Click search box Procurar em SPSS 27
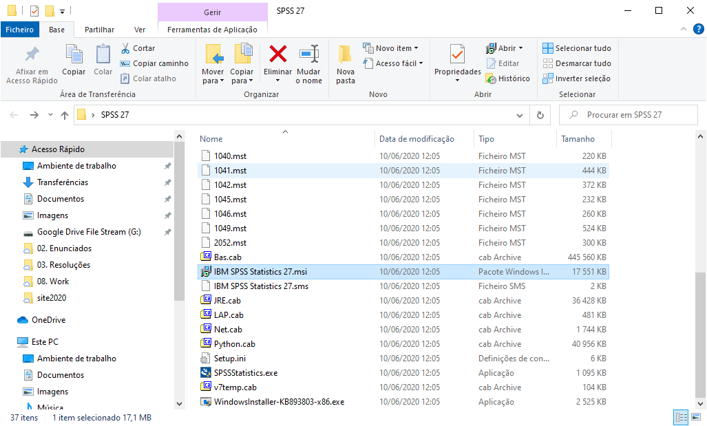Image resolution: width=707 pixels, height=426 pixels. [x=628, y=115]
